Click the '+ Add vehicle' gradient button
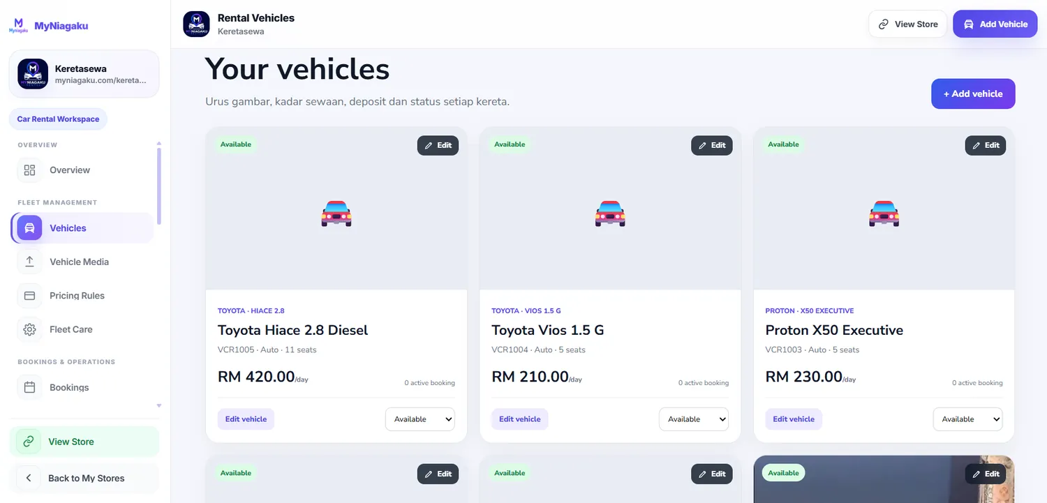Viewport: 1047px width, 503px height. click(x=973, y=93)
